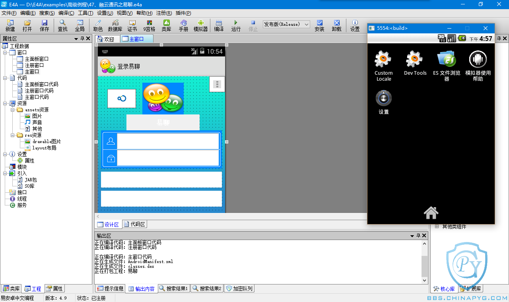Collapse the 设置 tree node
Viewport: 509px width, 302px height.
5,154
